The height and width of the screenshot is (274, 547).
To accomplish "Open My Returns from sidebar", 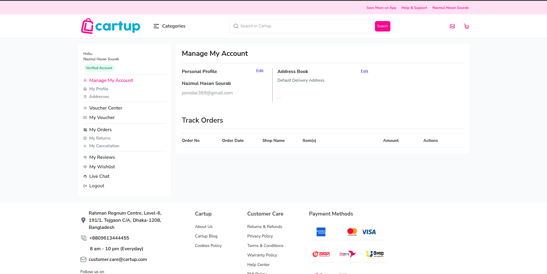I will [x=100, y=138].
